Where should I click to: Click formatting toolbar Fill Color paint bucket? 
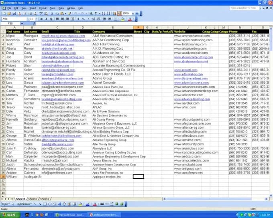tap(123, 19)
